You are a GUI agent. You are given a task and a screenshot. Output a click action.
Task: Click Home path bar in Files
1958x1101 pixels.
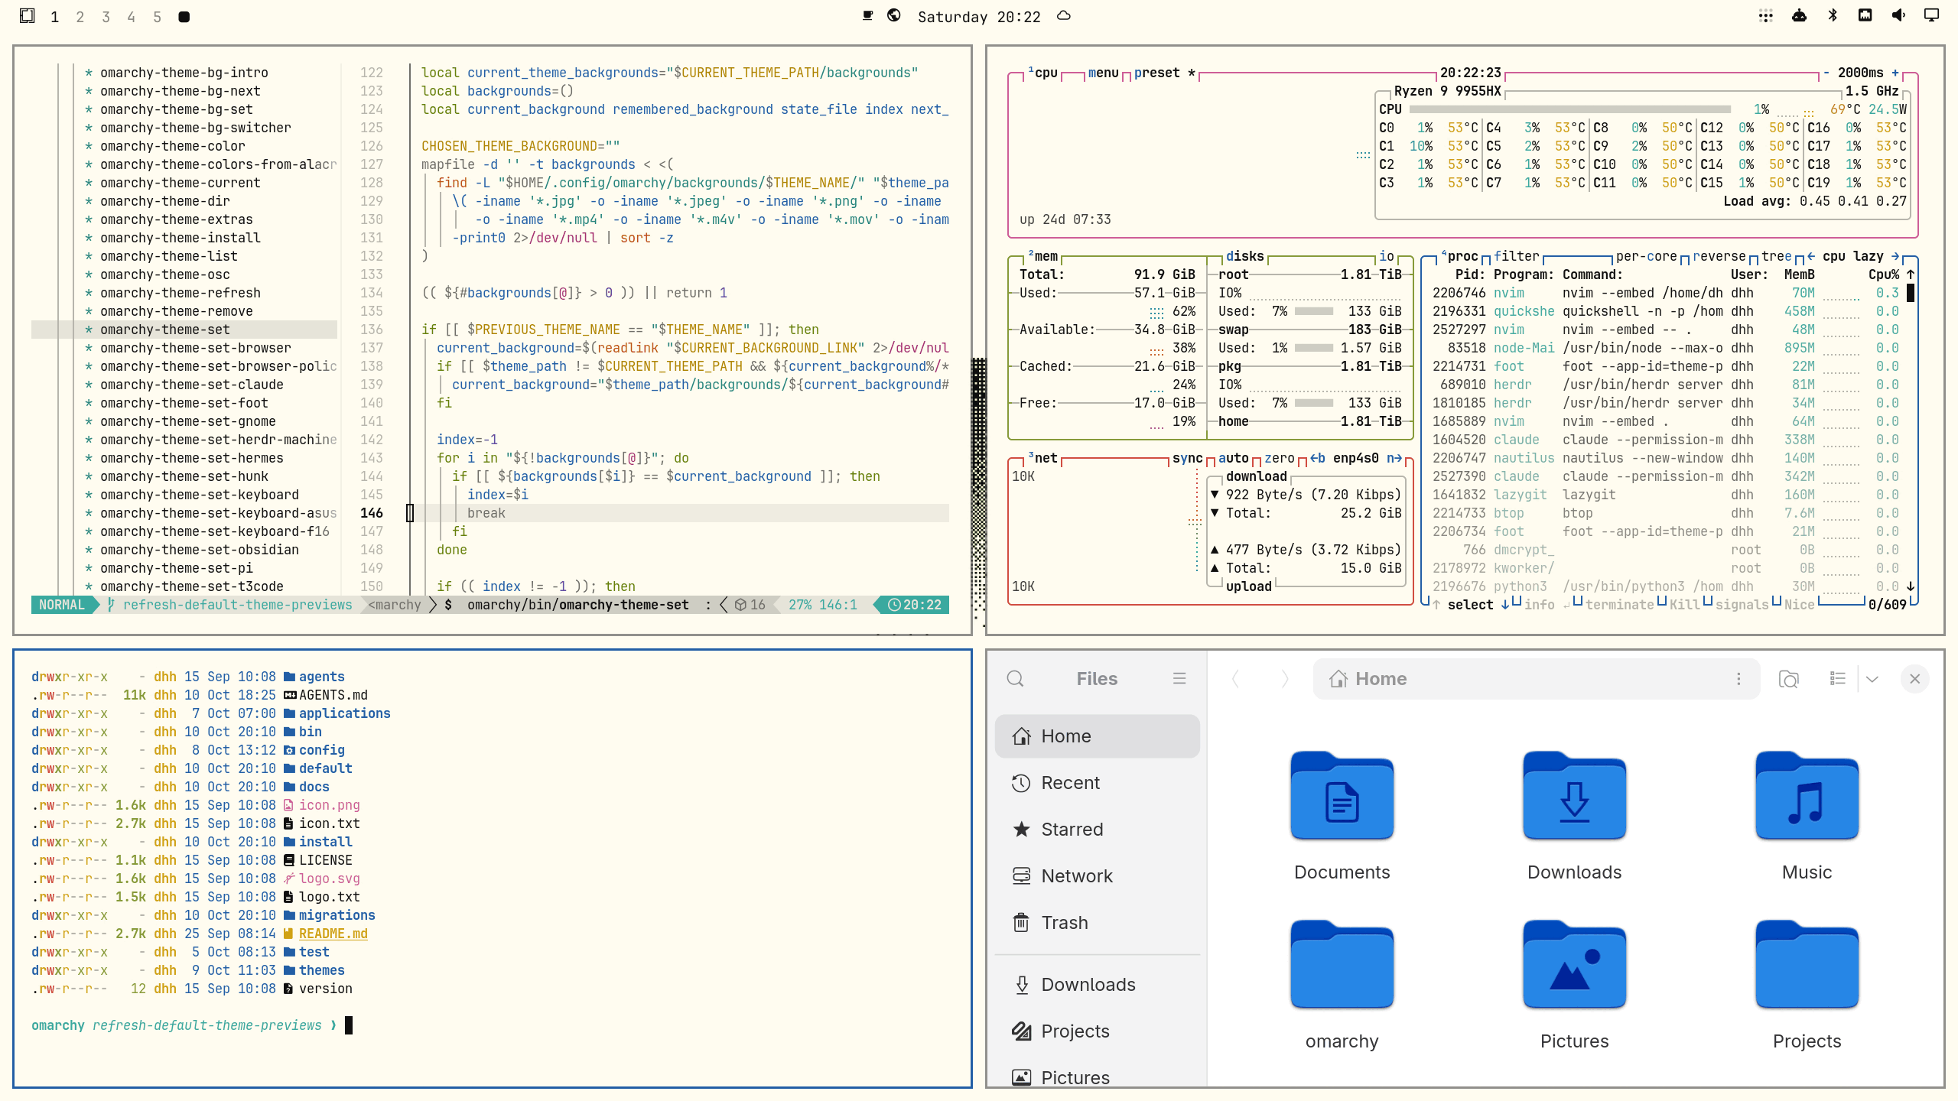click(1536, 679)
